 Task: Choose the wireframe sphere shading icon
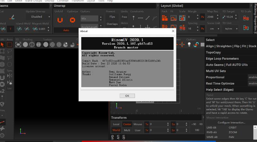pos(32,45)
